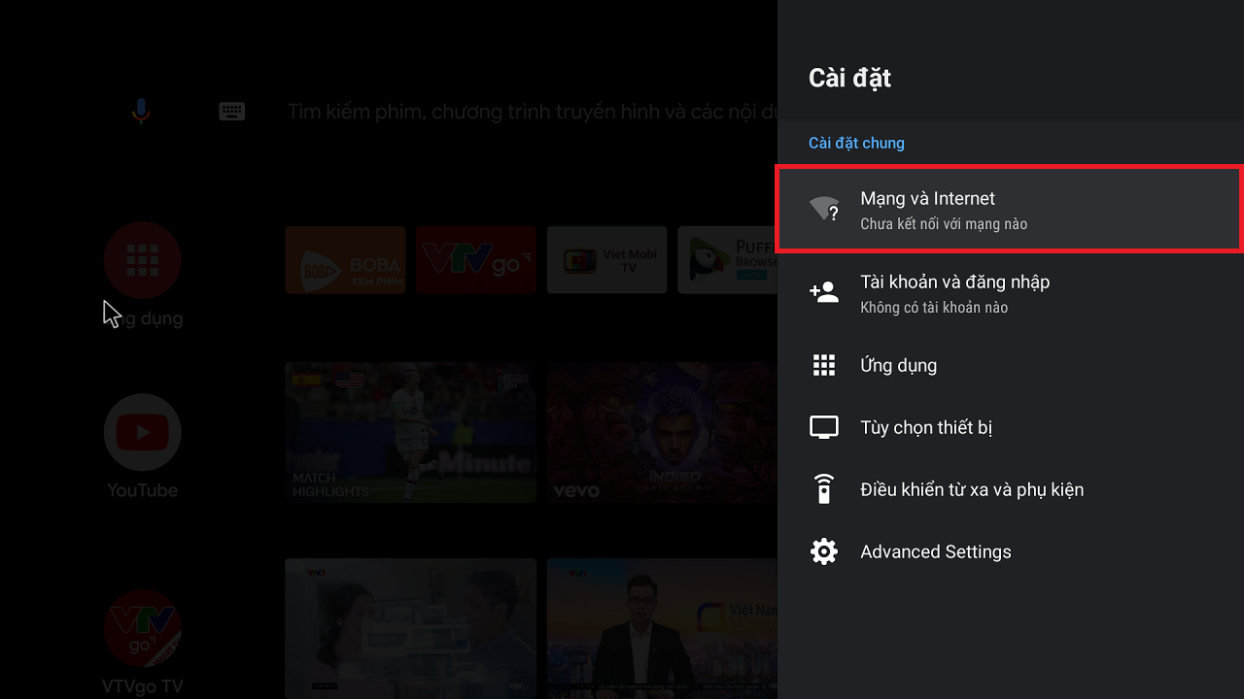
Task: Click the remote control icon
Action: tap(824, 489)
